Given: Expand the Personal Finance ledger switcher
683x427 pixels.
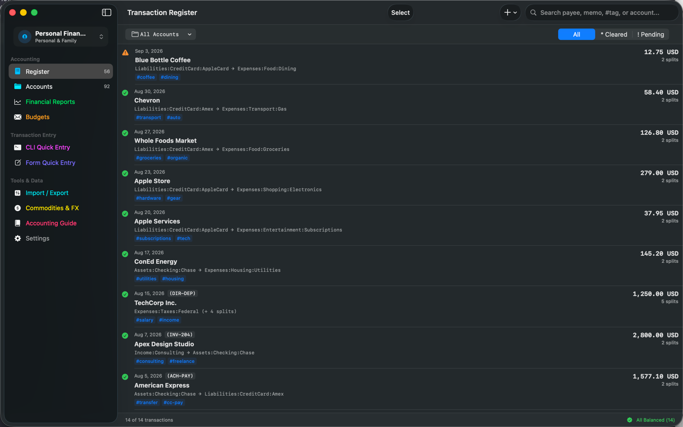Looking at the screenshot, I should 61,37.
